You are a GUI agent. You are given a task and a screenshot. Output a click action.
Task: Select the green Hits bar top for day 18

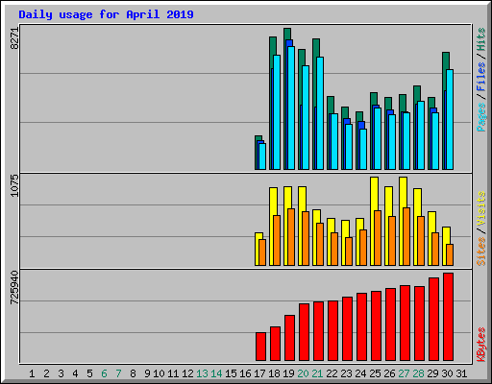point(273,46)
